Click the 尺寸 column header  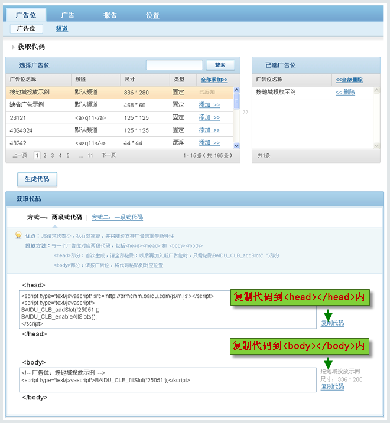130,80
